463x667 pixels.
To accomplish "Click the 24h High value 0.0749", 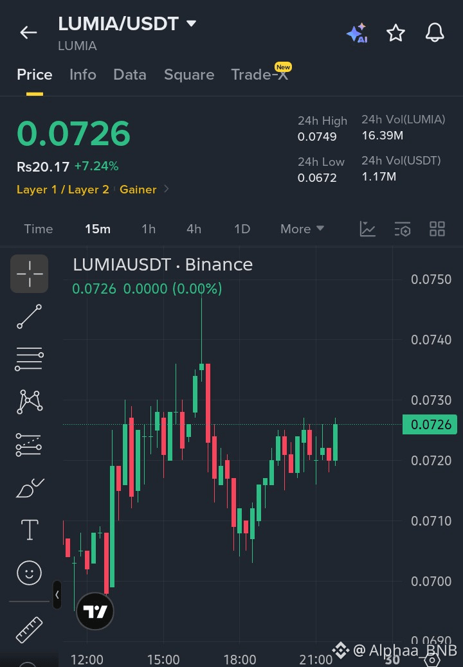I will click(317, 137).
